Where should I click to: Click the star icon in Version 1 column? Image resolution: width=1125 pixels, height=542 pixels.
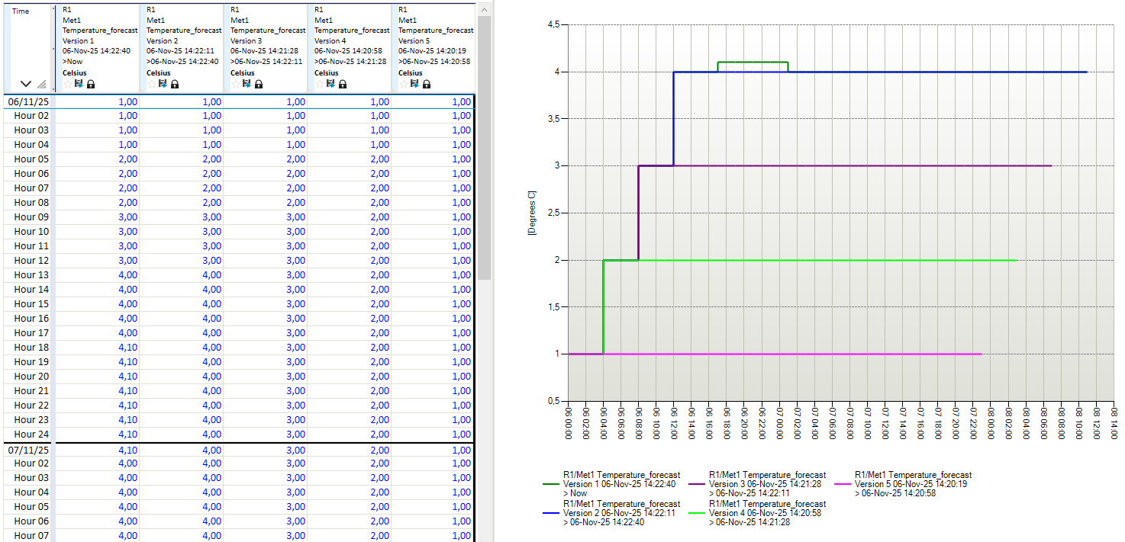pyautogui.click(x=67, y=84)
